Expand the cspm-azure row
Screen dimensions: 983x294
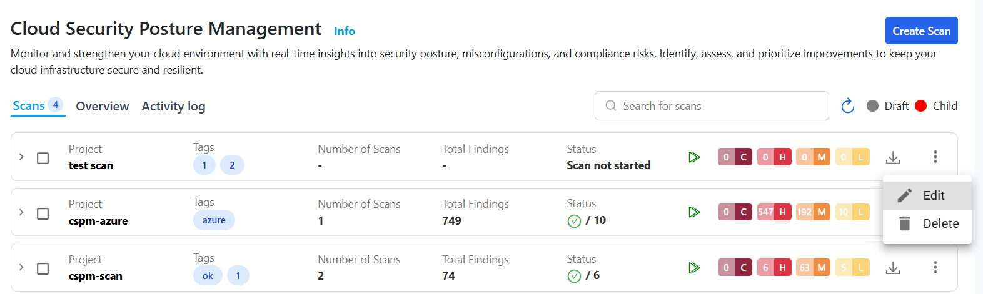click(x=21, y=212)
